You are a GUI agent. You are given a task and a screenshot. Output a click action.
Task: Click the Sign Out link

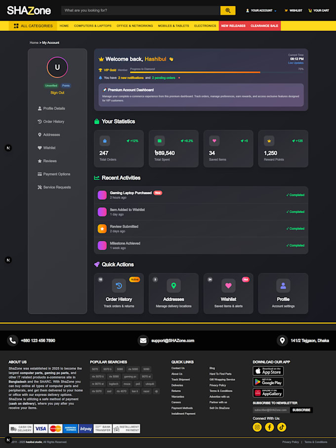pyautogui.click(x=57, y=93)
